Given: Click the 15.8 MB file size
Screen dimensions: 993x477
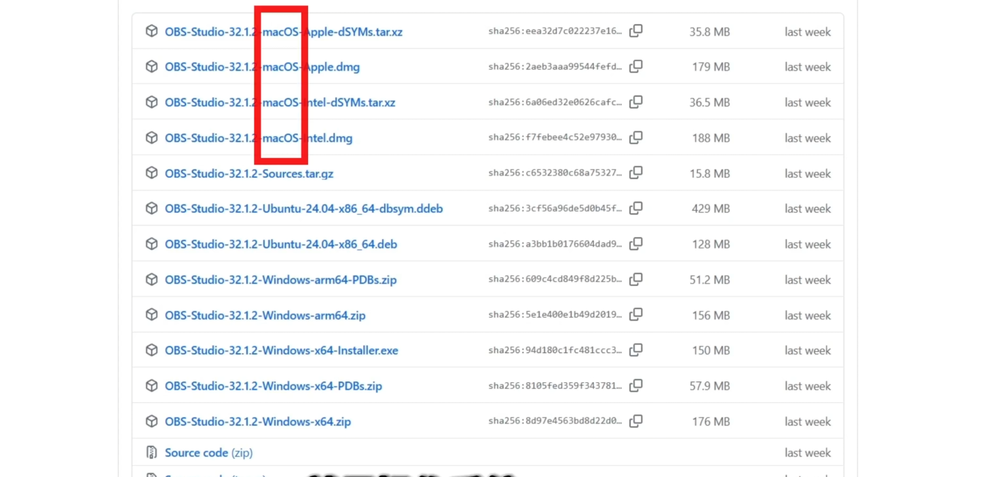Looking at the screenshot, I should point(710,173).
